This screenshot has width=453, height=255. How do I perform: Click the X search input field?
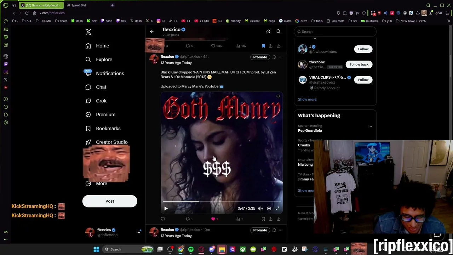[x=335, y=32]
